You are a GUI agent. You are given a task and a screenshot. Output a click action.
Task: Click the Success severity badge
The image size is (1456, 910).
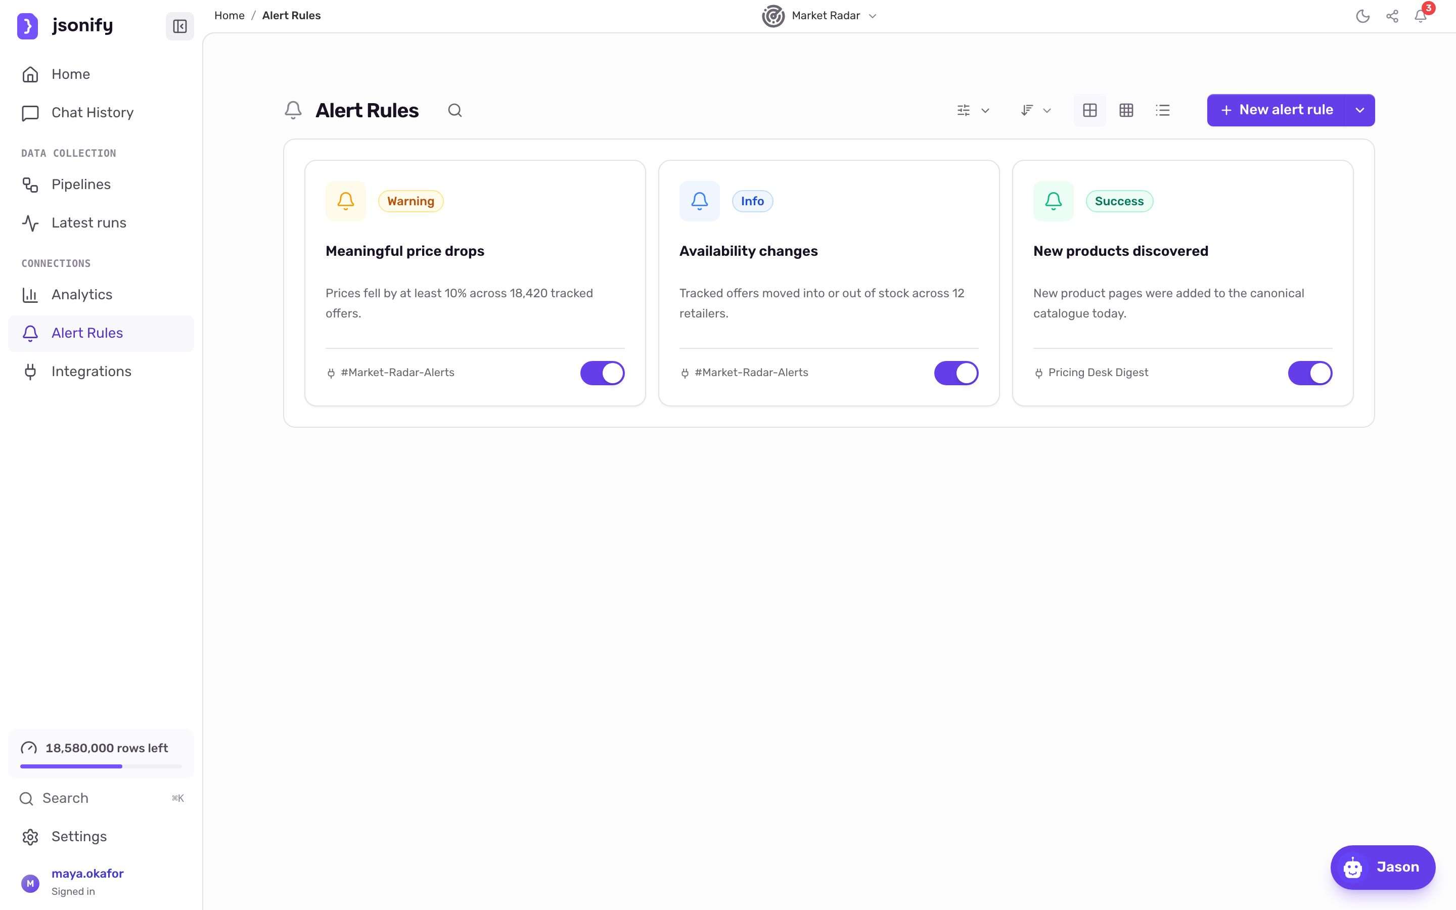coord(1119,201)
